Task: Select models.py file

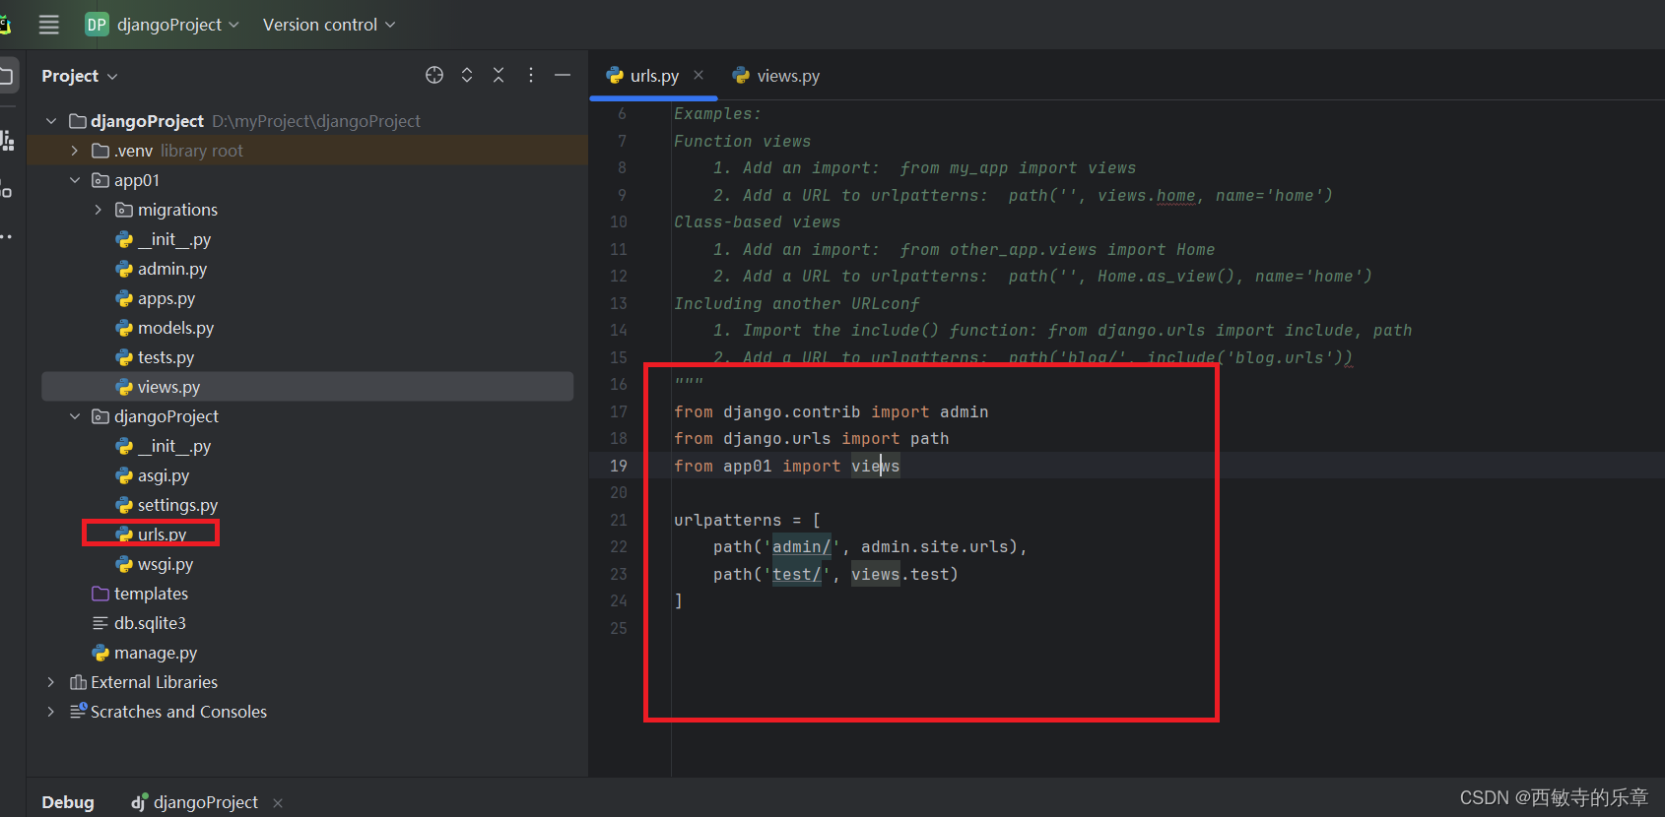Action: pos(175,328)
